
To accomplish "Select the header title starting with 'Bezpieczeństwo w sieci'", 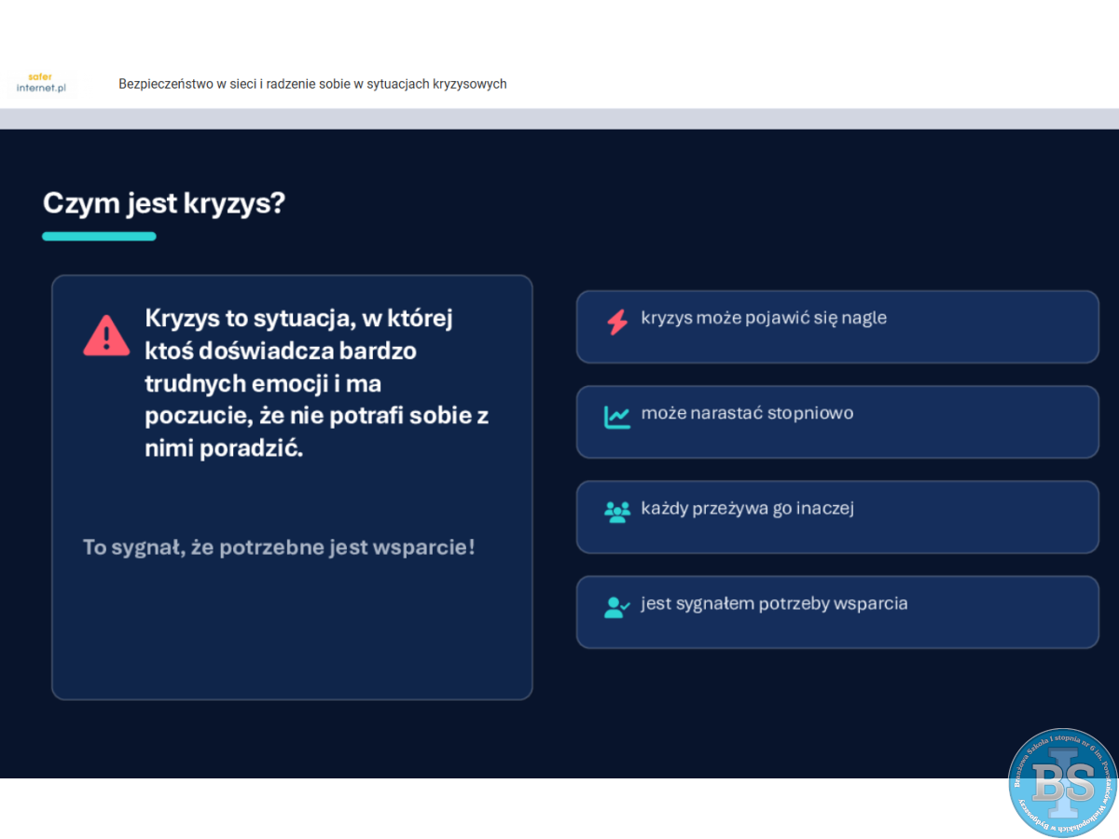I will tap(312, 84).
